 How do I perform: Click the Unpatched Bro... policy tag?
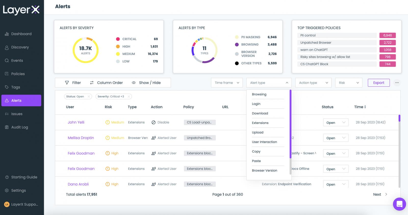tap(200, 138)
